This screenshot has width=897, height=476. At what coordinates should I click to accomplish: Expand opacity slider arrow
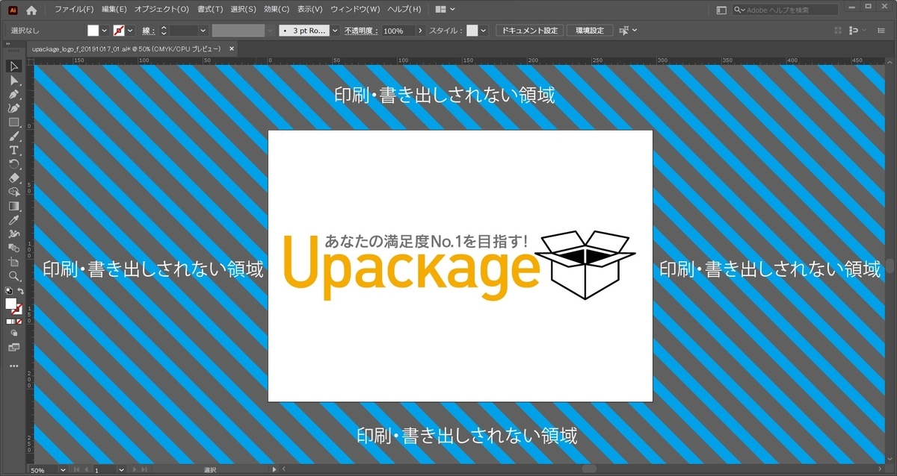point(420,31)
